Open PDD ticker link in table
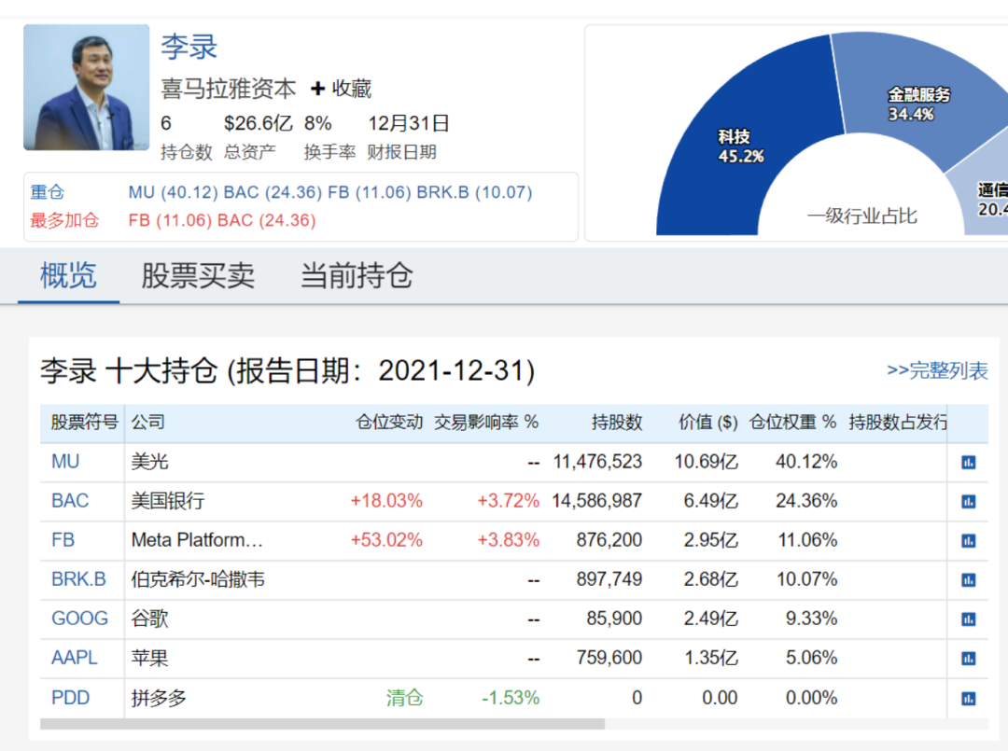1008x751 pixels. [x=71, y=697]
